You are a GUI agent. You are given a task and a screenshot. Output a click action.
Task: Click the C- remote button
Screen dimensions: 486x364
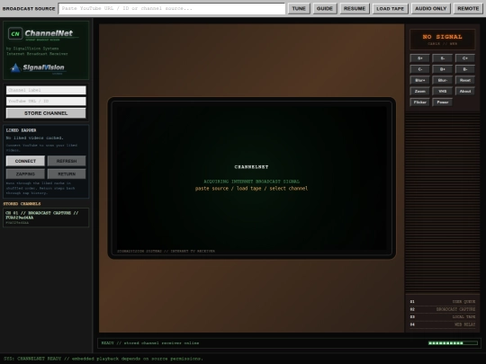tap(420, 69)
